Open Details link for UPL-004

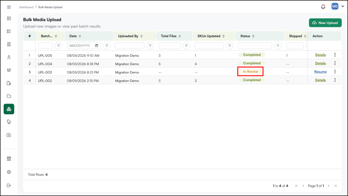(x=320, y=63)
